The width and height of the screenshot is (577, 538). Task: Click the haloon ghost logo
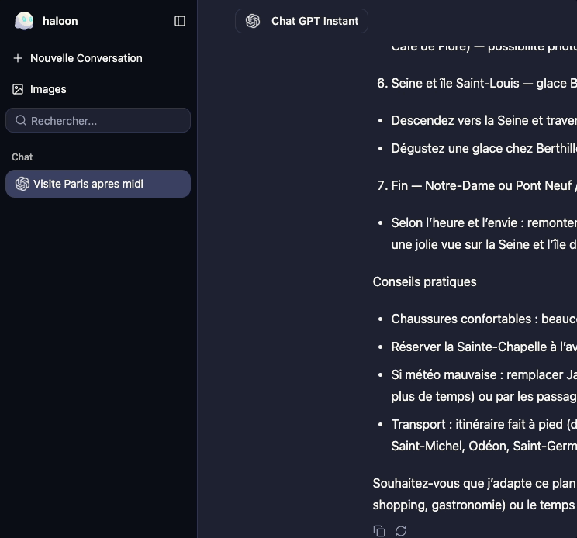(24, 21)
